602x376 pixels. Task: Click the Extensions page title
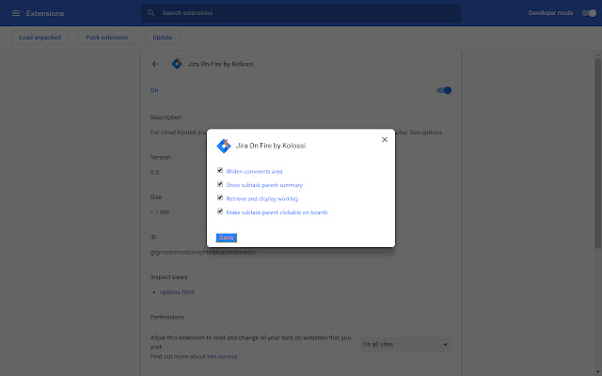click(x=45, y=13)
